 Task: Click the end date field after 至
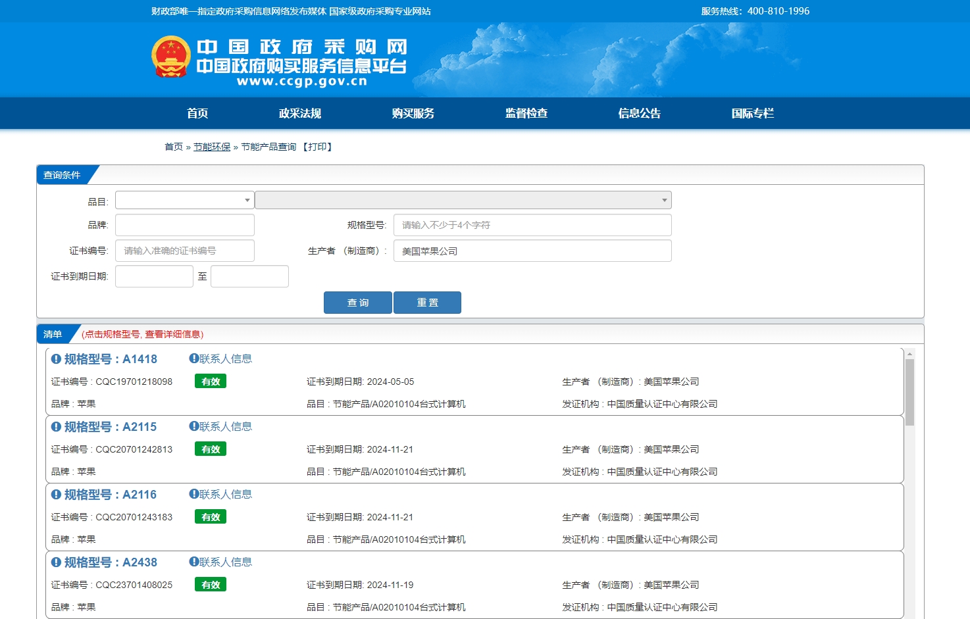(x=249, y=276)
